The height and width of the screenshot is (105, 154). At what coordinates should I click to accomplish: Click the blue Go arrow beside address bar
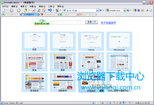(x=101, y=10)
